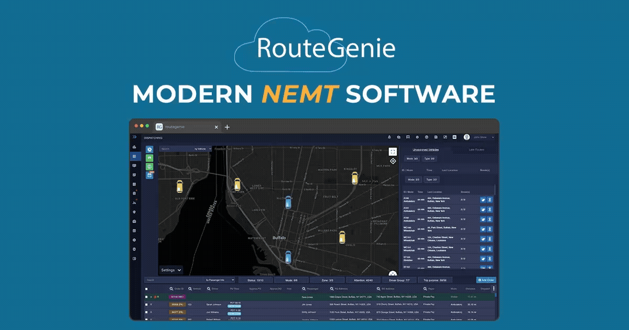Click the A100 Ambulatory row location pin icon
The height and width of the screenshot is (330, 629).
point(490,200)
